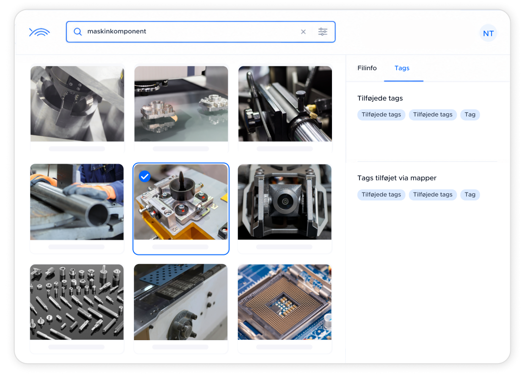Image resolution: width=525 pixels, height=375 pixels.
Task: Clear the maskinkomponent search text
Action: point(304,32)
